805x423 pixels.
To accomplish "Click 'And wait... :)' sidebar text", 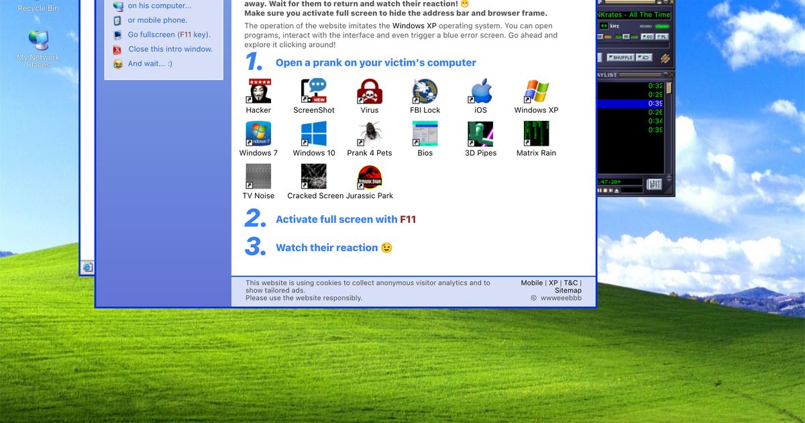I will click(x=150, y=64).
